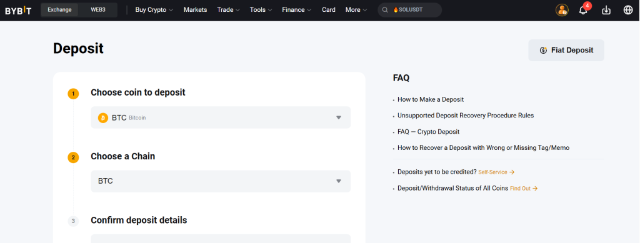Open notifications bell icon
Viewport: 640px width, 243px height.
point(583,11)
